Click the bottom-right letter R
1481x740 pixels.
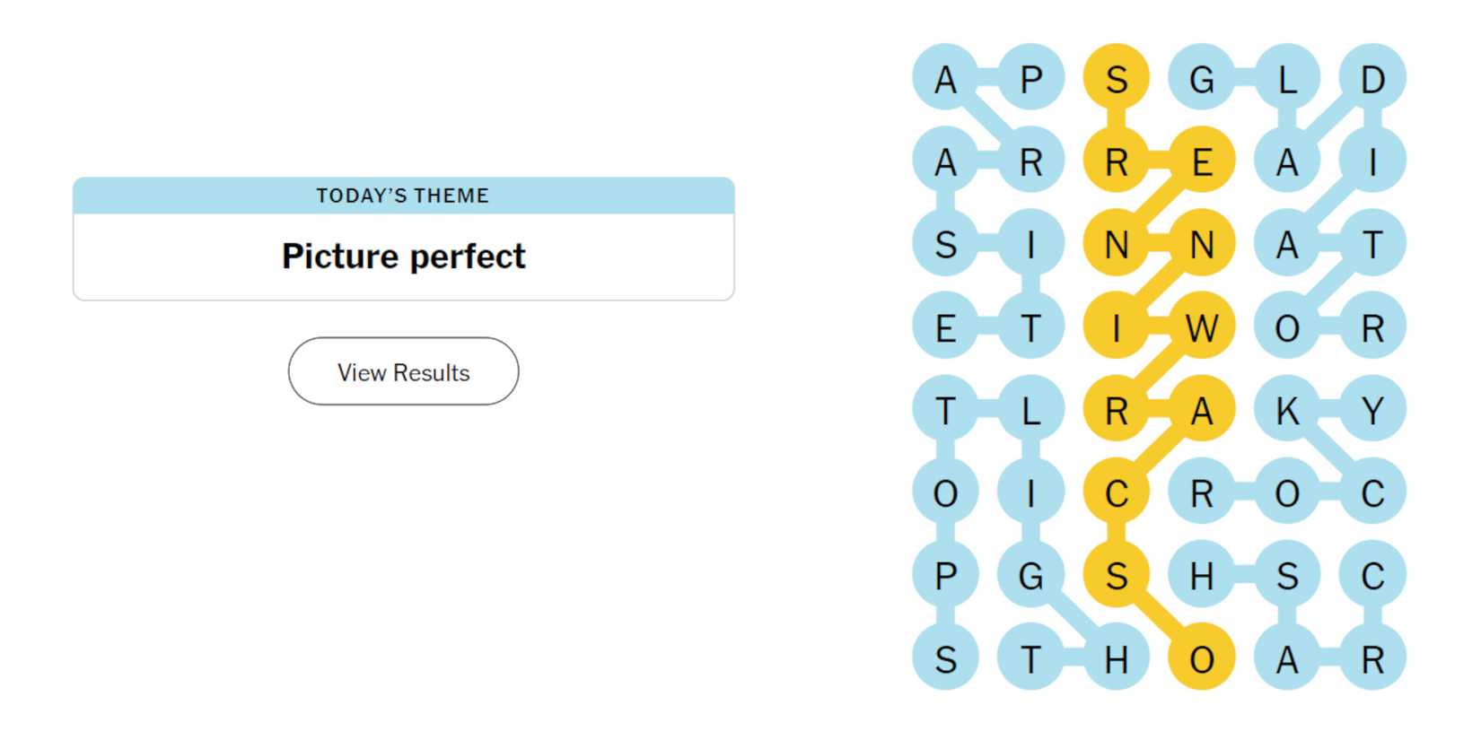pos(1371,660)
